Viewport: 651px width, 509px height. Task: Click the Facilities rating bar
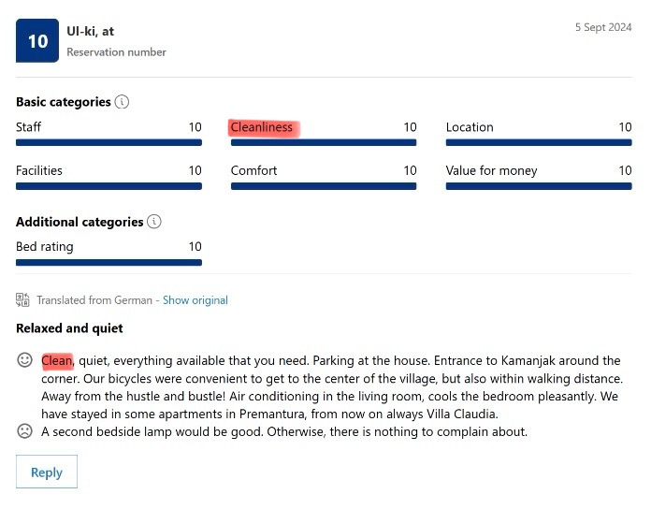pos(108,186)
